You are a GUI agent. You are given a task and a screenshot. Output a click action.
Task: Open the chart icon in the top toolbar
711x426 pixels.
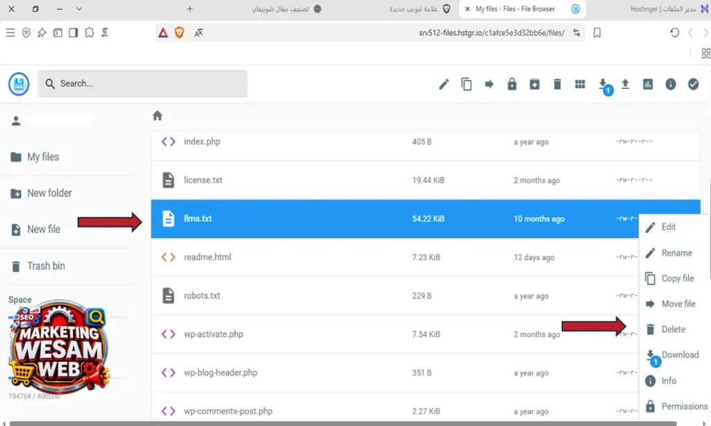648,84
